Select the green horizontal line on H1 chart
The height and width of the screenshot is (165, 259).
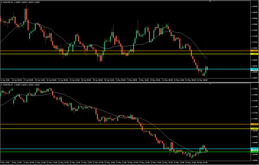[x=125, y=152]
